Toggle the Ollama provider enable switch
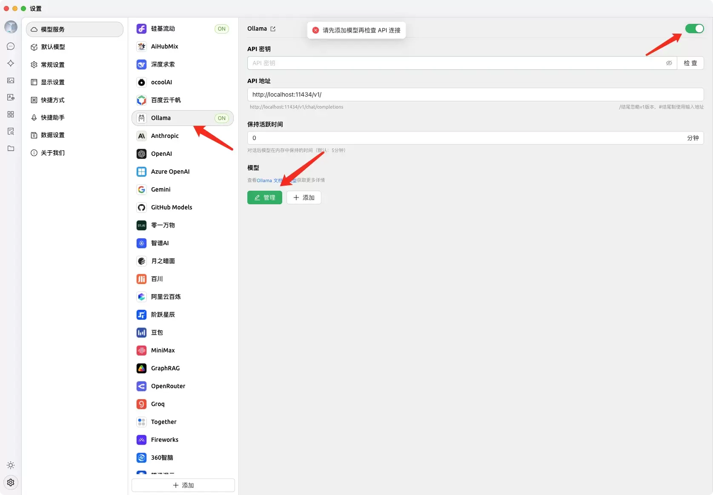713x495 pixels. [x=694, y=29]
